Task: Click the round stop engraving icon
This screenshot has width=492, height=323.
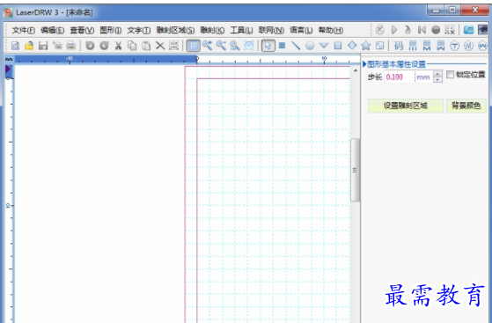Action: pyautogui.click(x=436, y=30)
